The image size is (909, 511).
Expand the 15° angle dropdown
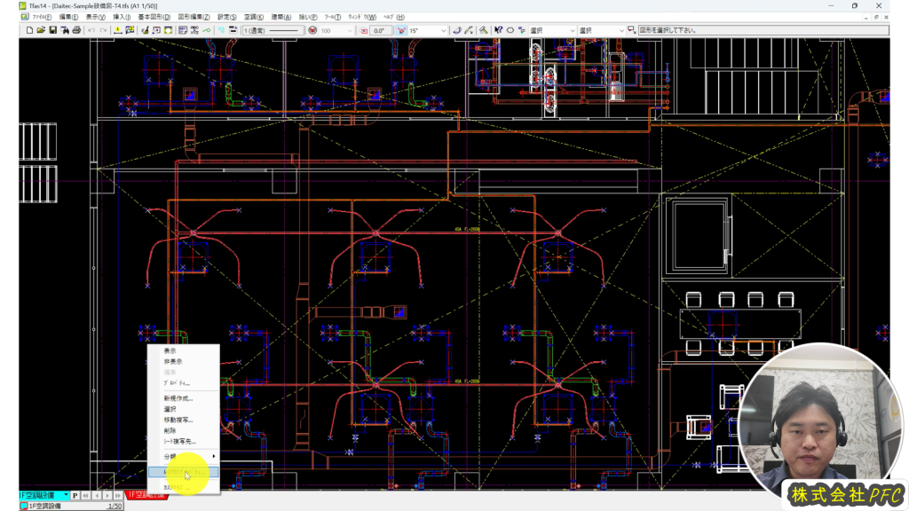tap(443, 30)
